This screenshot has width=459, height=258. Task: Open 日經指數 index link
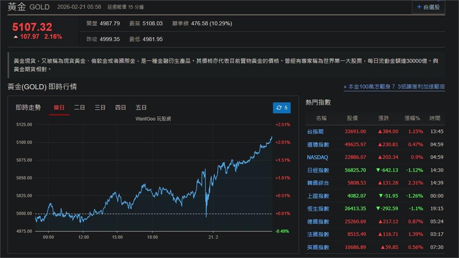point(318,171)
